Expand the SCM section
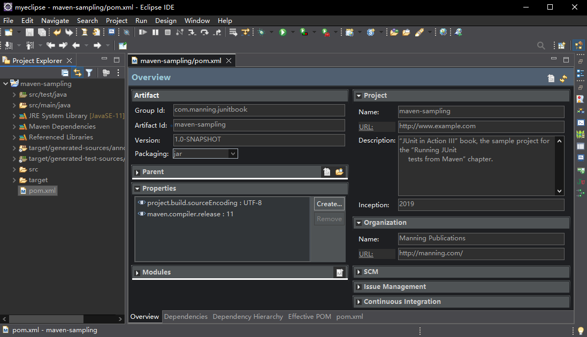Viewport: 587px width, 337px height. coord(359,272)
